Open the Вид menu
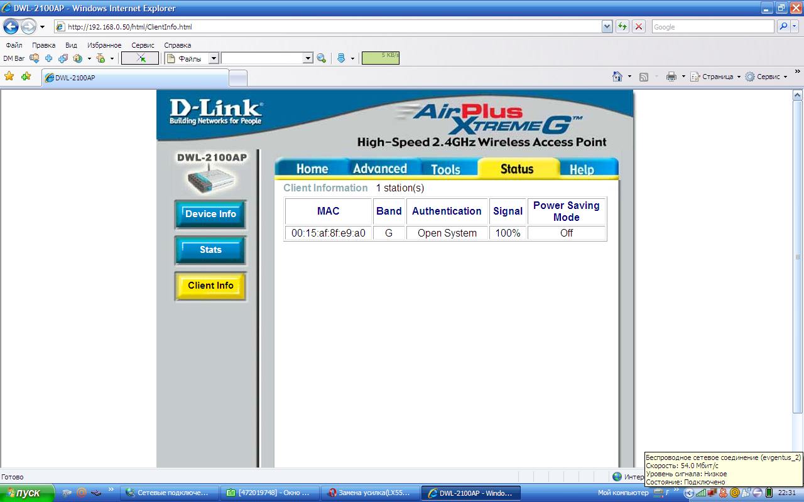 [71, 45]
